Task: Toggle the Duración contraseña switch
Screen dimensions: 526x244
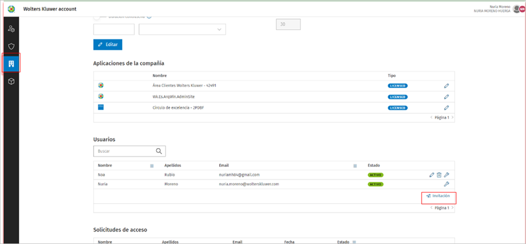Action: pos(97,17)
